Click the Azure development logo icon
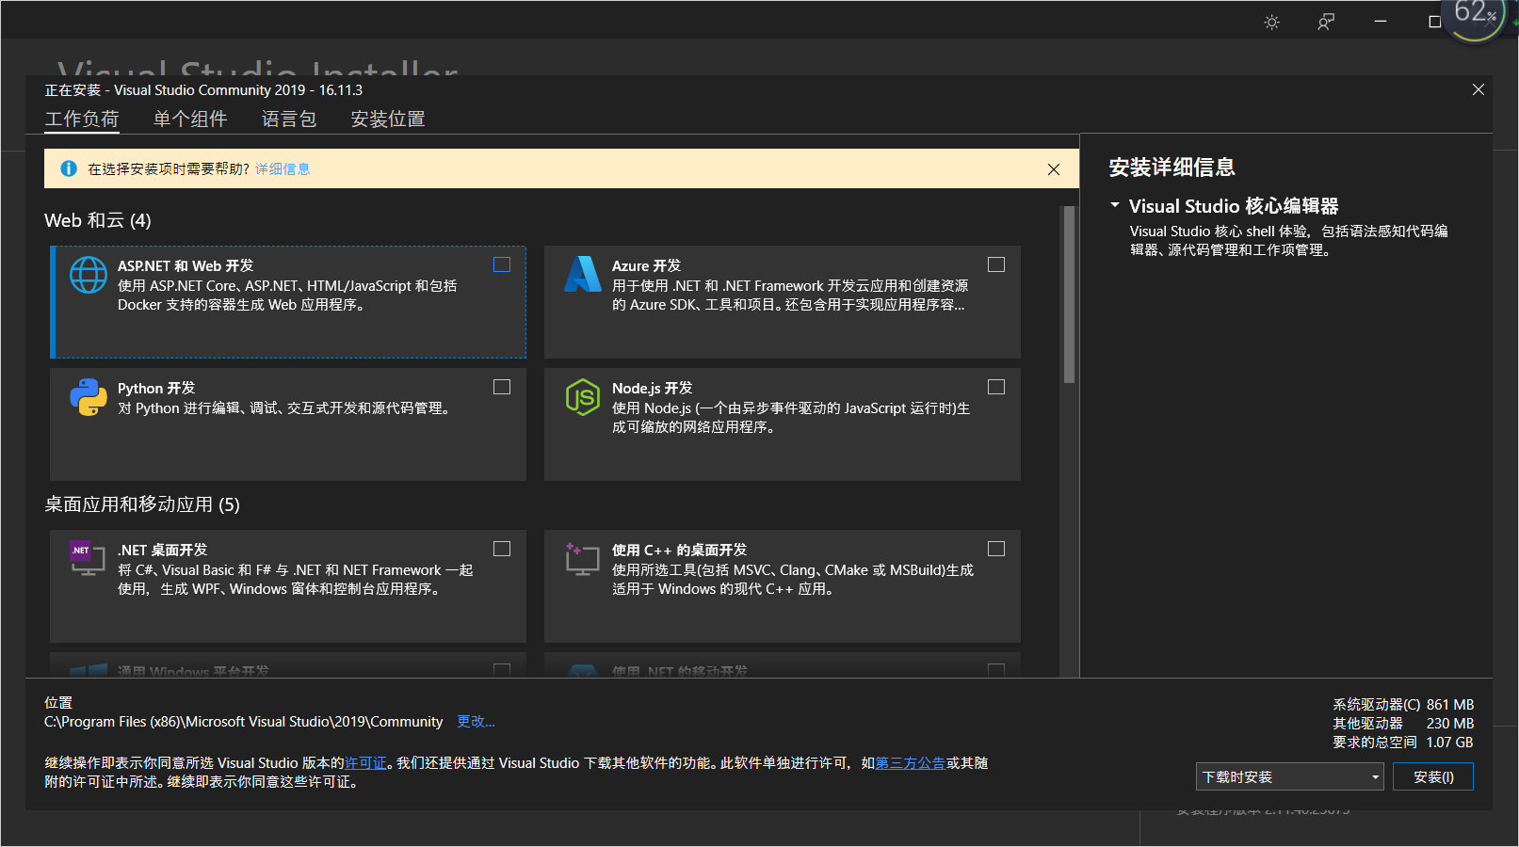 coord(583,274)
